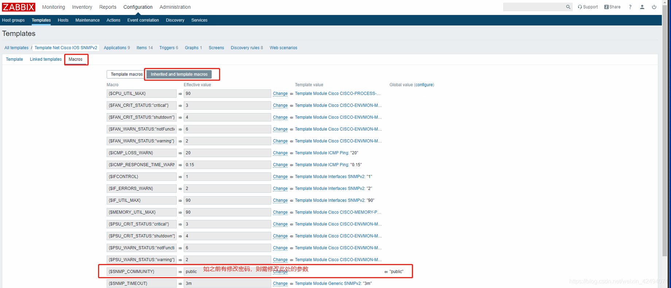Switch to the Template tab
The width and height of the screenshot is (671, 288).
pyautogui.click(x=15, y=59)
